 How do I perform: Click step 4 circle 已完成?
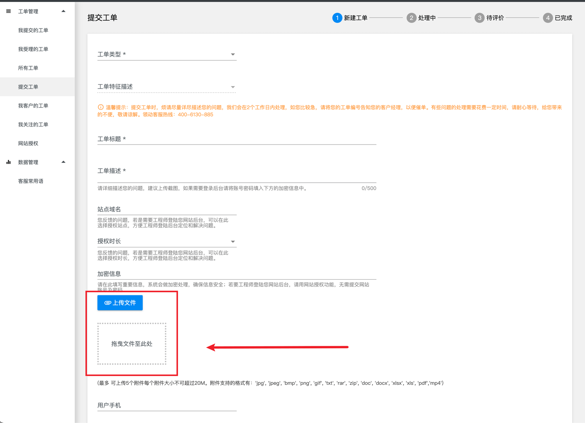click(548, 18)
